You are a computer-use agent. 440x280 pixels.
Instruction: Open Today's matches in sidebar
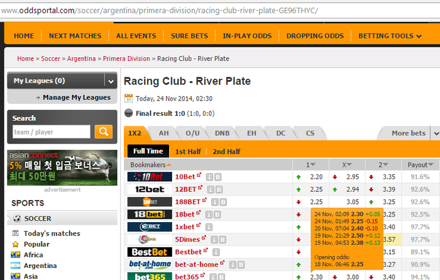point(52,233)
